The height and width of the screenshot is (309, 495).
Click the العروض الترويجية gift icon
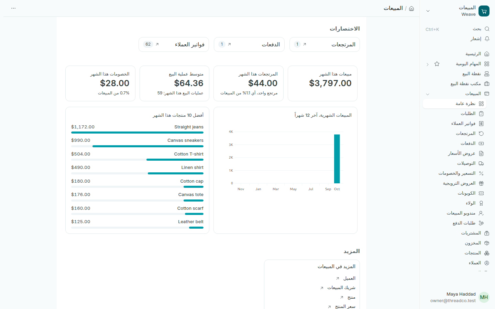pos(481,183)
